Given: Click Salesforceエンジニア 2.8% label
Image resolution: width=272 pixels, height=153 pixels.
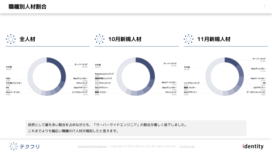Looking at the screenshot, I should [104, 75].
